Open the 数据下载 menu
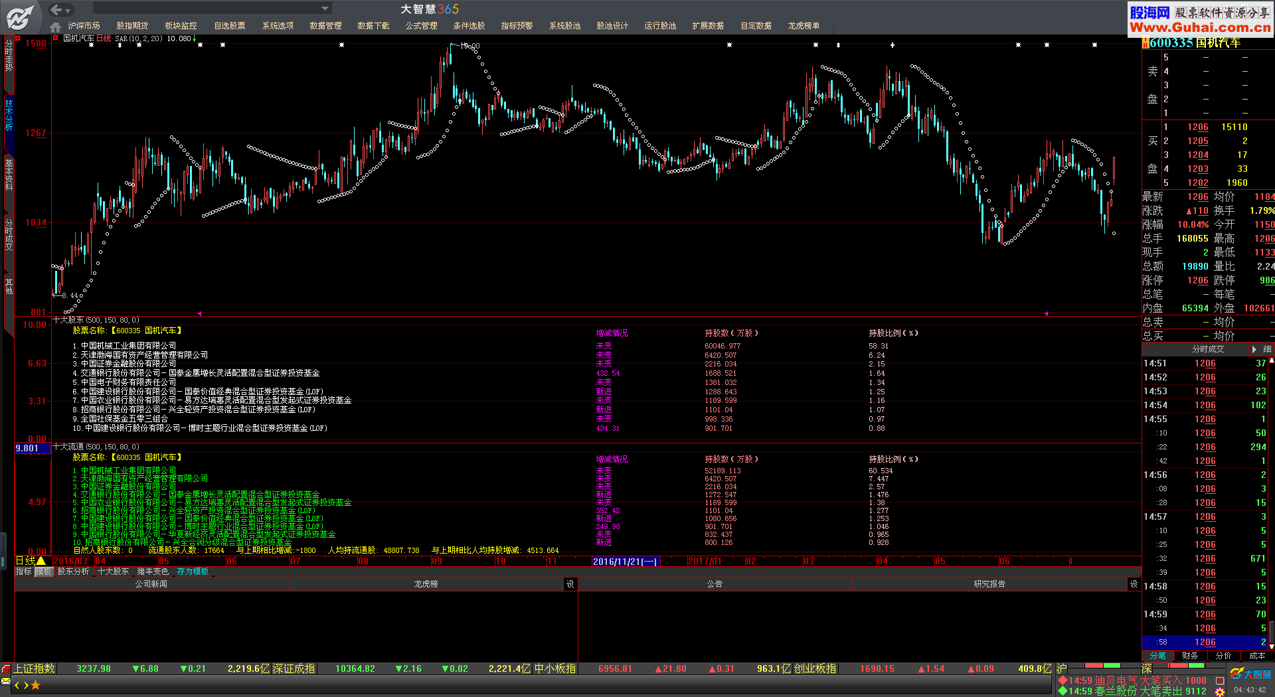 coord(373,26)
